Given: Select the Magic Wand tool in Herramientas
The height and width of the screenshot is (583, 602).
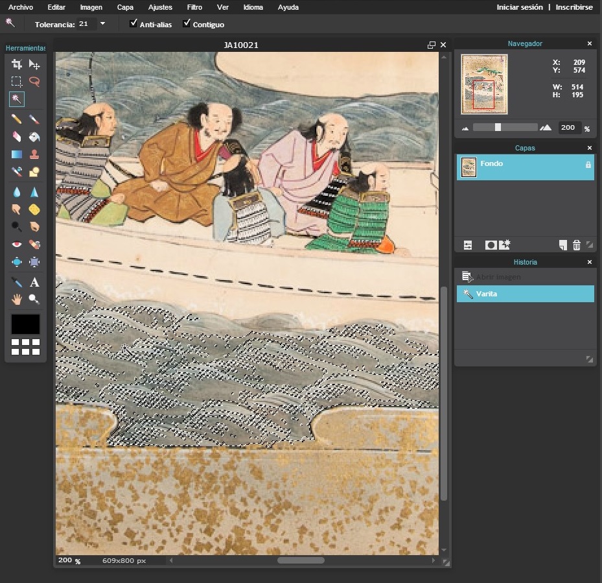Looking at the screenshot, I should (x=16, y=99).
